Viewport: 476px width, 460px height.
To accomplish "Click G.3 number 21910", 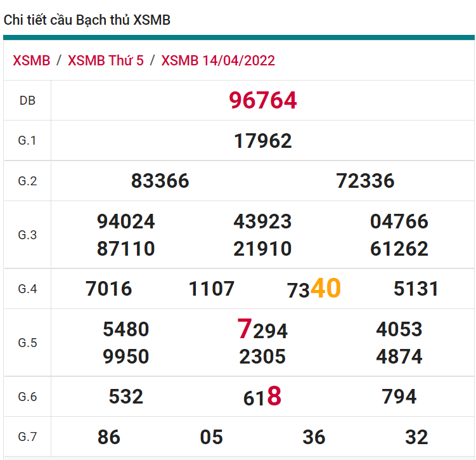I will [262, 249].
